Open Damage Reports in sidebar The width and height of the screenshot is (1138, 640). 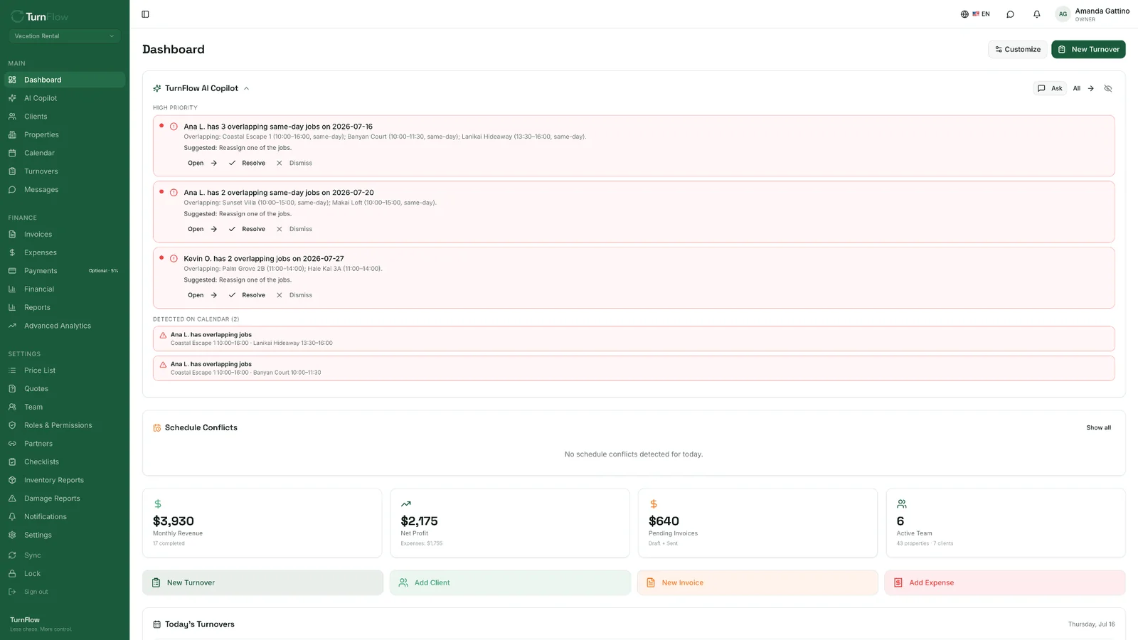[64, 498]
